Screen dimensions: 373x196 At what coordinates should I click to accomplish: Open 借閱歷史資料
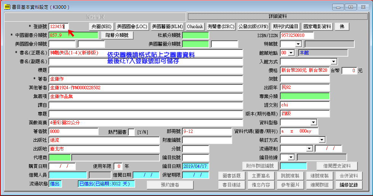[337, 166]
